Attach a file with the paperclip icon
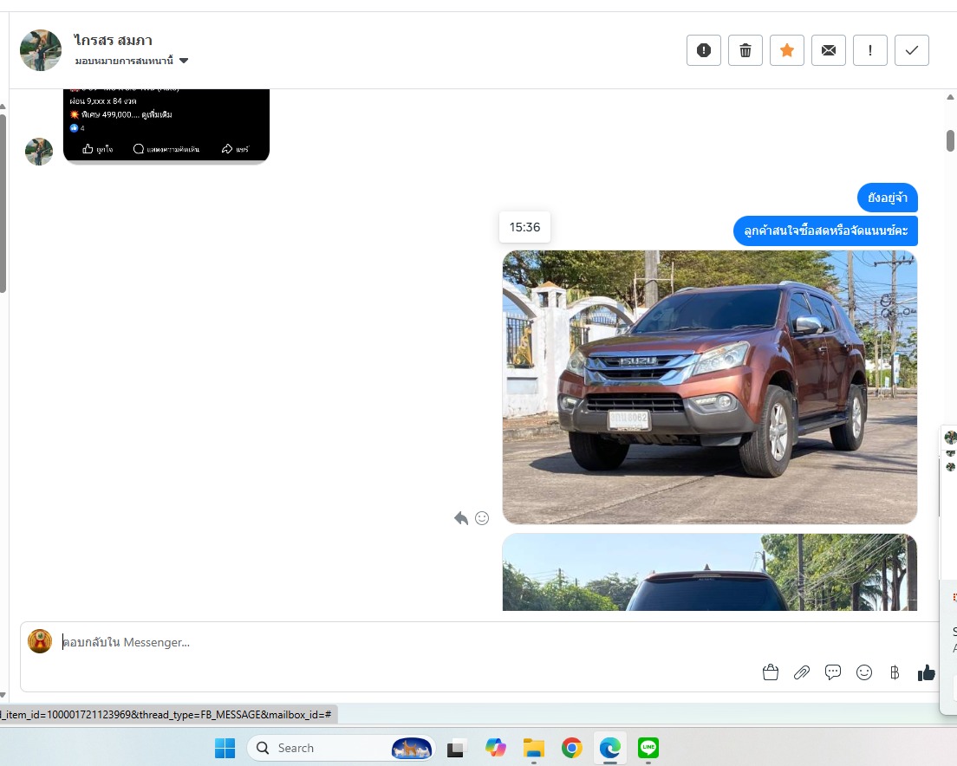Screen dimensions: 957x766 [x=802, y=672]
